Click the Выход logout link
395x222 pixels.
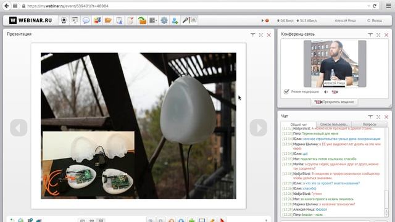point(375,20)
